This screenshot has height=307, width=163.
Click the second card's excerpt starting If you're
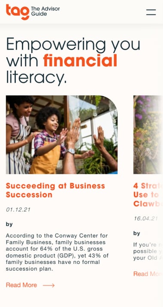pyautogui.click(x=148, y=251)
